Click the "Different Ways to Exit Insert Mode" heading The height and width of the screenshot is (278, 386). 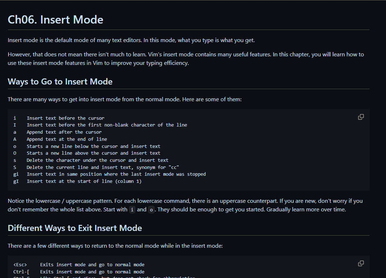click(75, 228)
